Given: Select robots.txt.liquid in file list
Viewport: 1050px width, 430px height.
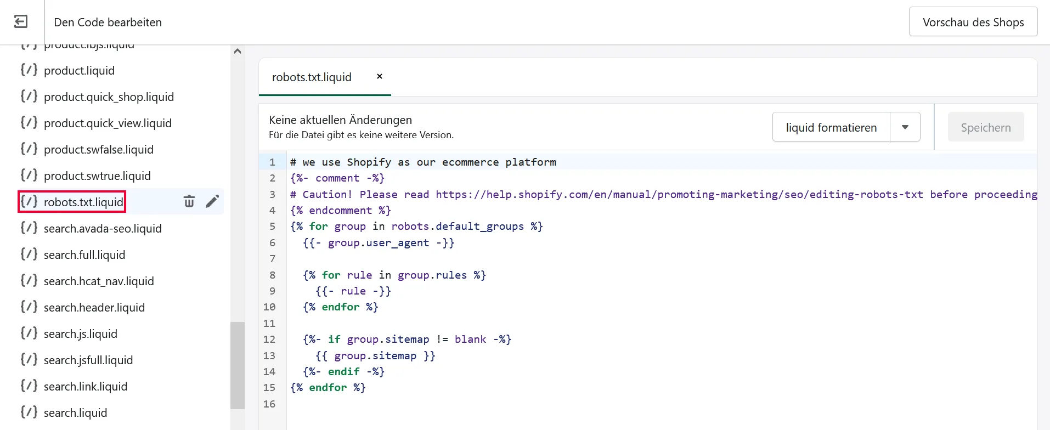Looking at the screenshot, I should pos(83,202).
